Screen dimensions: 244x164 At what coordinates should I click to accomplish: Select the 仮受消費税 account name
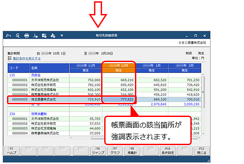(x=49, y=114)
